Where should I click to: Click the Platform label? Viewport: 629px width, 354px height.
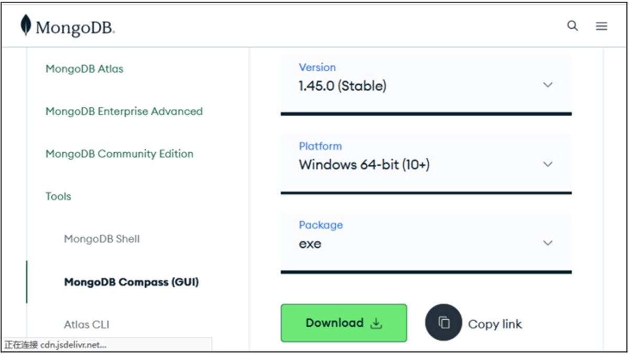(320, 146)
